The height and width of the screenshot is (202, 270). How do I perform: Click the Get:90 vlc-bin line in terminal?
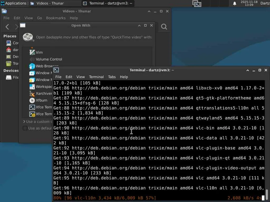click(x=159, y=130)
